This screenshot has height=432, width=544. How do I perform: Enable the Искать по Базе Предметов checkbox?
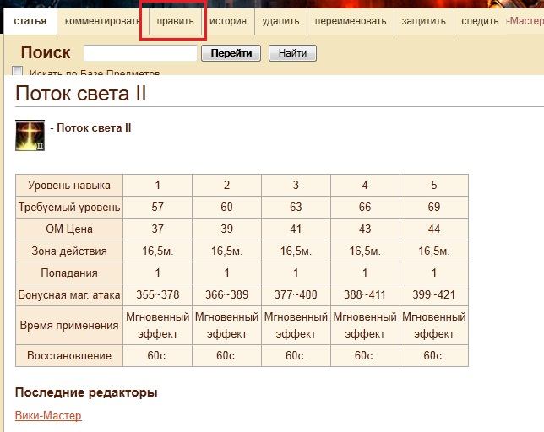point(19,73)
